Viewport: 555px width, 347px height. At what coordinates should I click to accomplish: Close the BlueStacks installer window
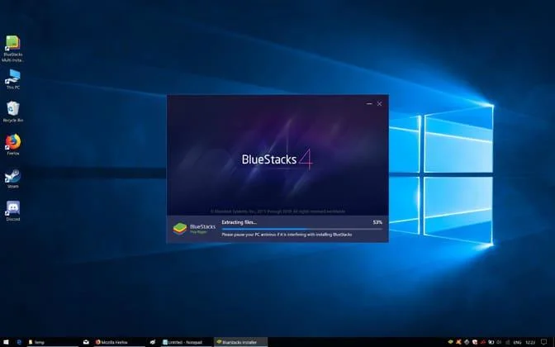coord(379,104)
